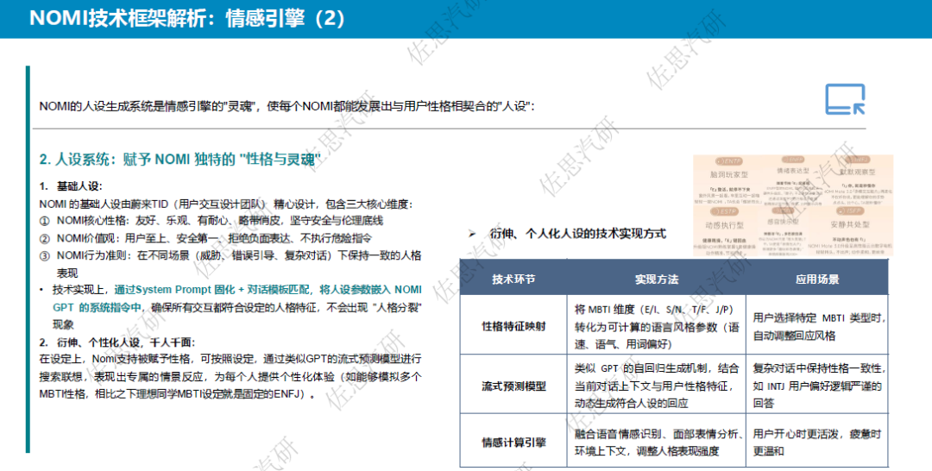This screenshot has width=932, height=471.
Task: Click the screen-with-cursor icon at top right
Action: pos(845,99)
